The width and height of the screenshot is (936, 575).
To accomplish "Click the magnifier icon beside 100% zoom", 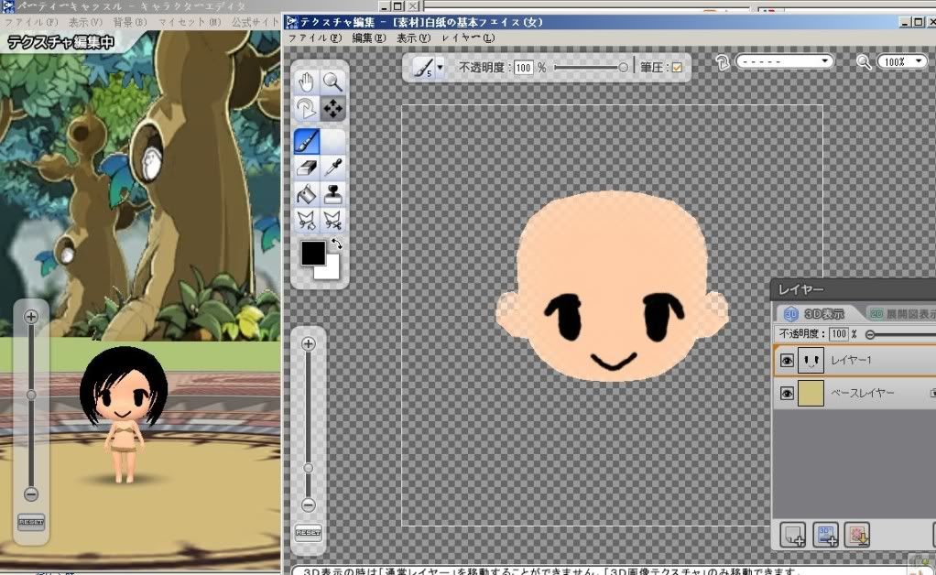I will point(863,62).
